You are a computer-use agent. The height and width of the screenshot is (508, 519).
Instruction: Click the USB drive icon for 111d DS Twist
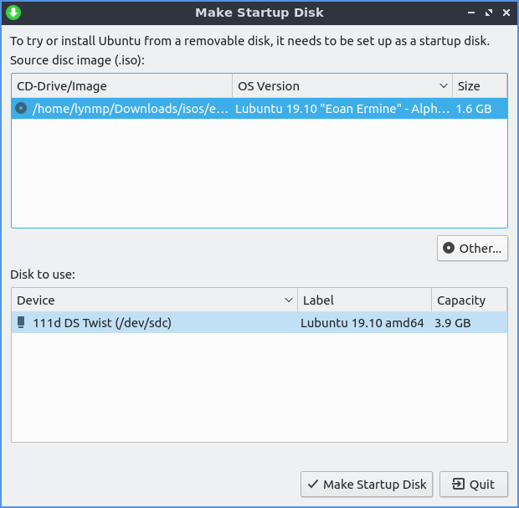21,322
